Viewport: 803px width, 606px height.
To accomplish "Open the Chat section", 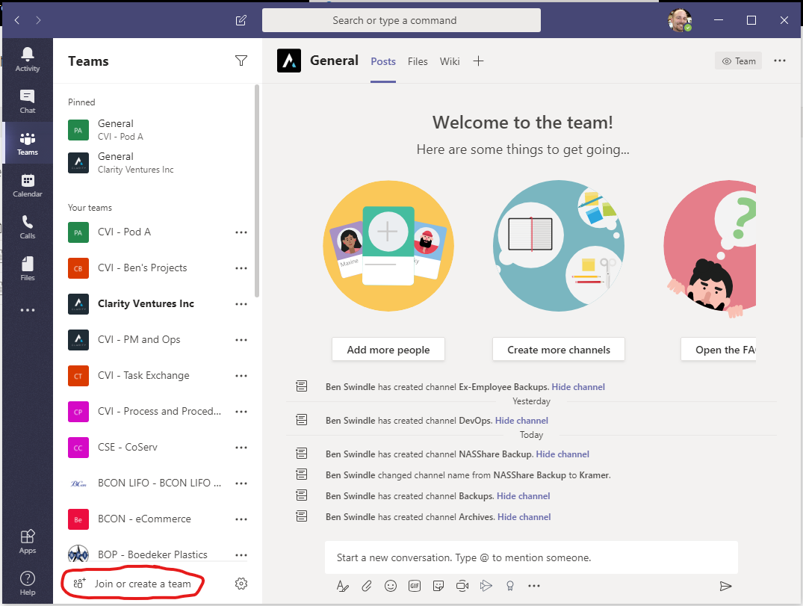I will pyautogui.click(x=27, y=102).
